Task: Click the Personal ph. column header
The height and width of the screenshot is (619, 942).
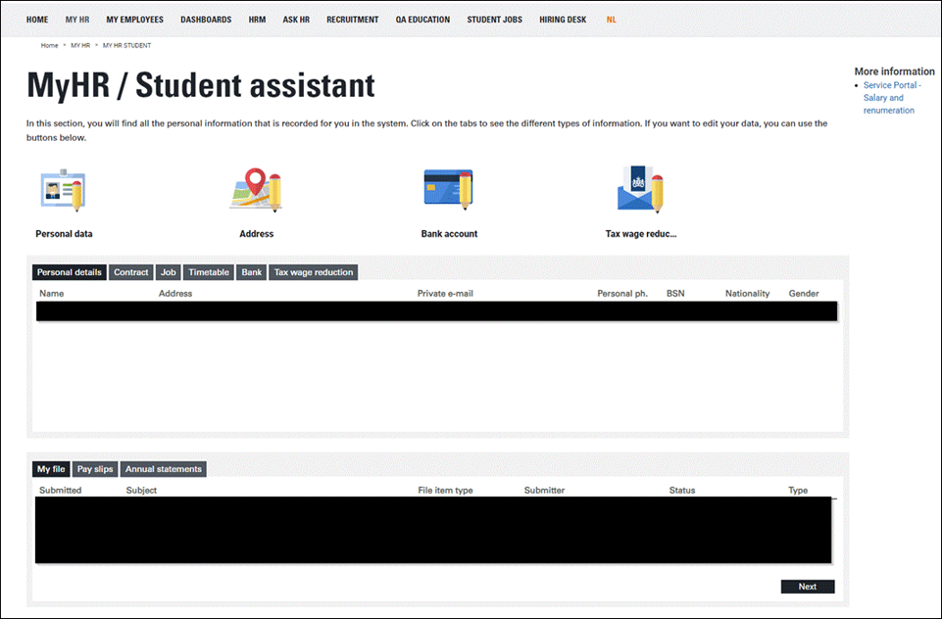Action: pos(622,294)
